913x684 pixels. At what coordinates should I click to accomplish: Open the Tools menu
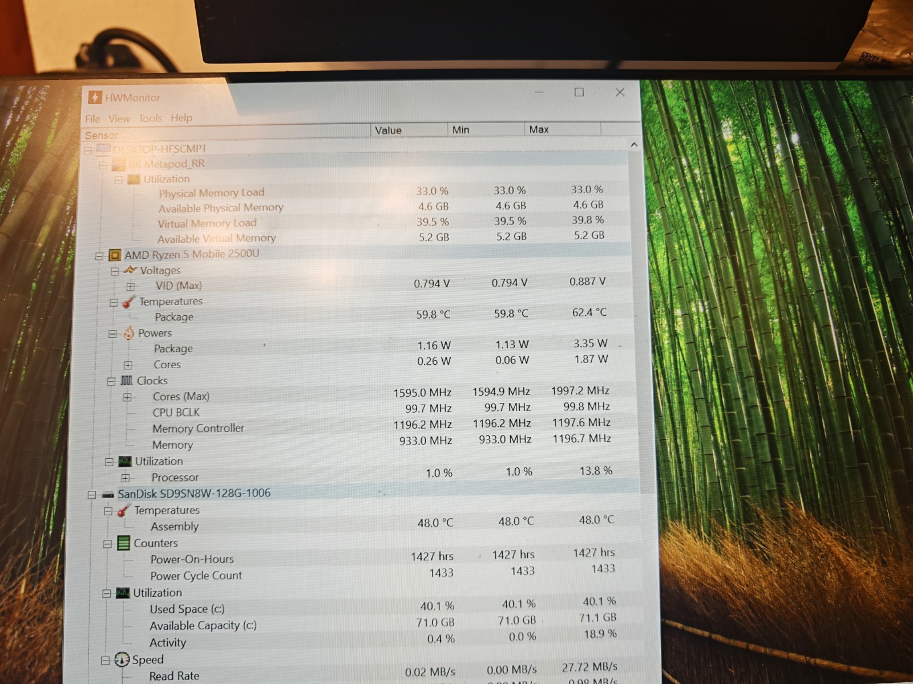151,118
